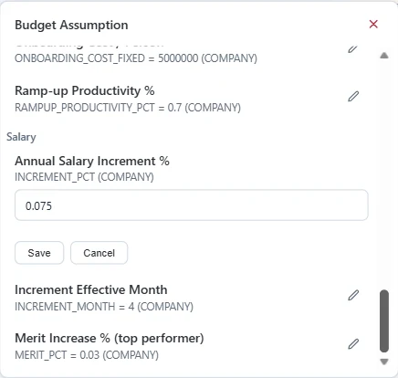
Task: Edit the Merit Increase % assumption
Action: click(353, 344)
